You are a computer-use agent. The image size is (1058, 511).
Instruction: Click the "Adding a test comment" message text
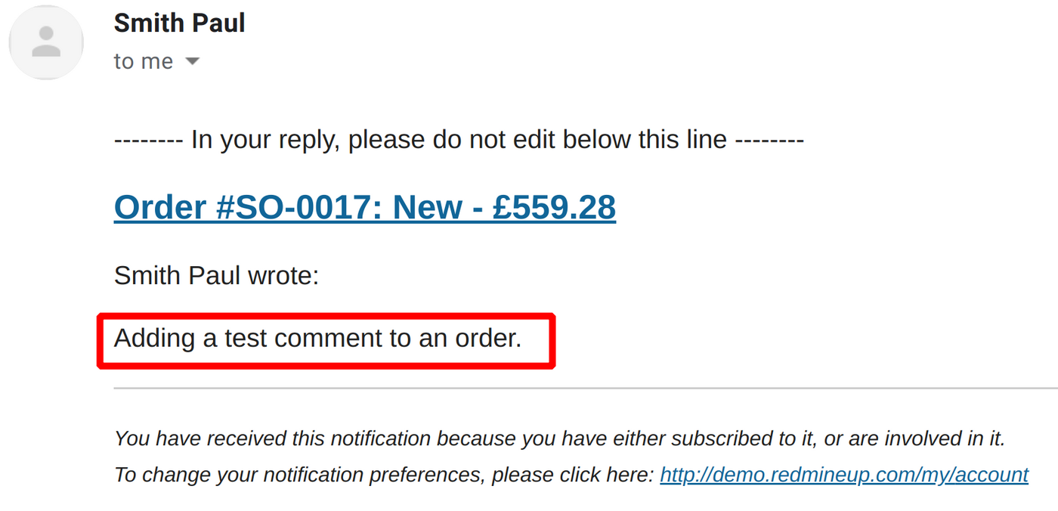tap(317, 338)
